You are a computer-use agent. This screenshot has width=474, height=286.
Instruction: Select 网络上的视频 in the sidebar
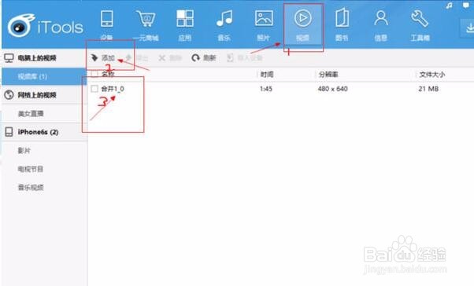[45, 95]
